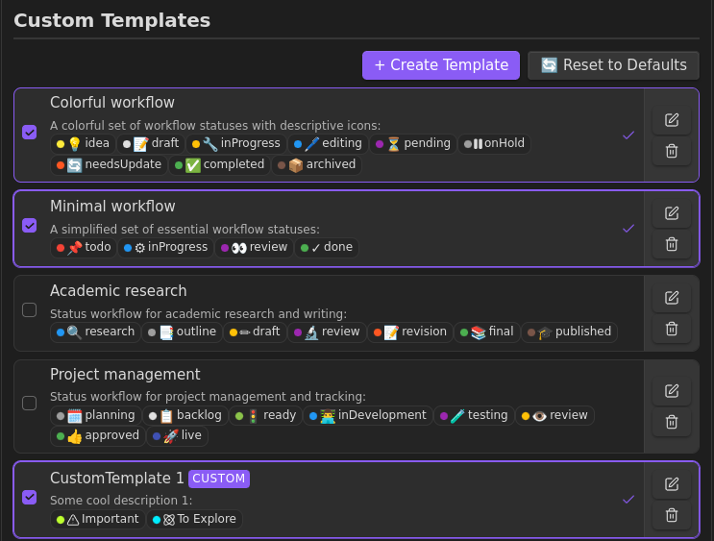Viewport: 714px width, 541px height.
Task: Delete the Colorful workflow template
Action: point(672,151)
